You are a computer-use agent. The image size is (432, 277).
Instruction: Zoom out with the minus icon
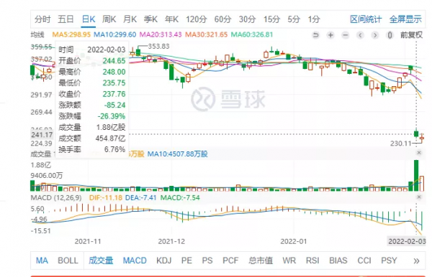point(346,35)
